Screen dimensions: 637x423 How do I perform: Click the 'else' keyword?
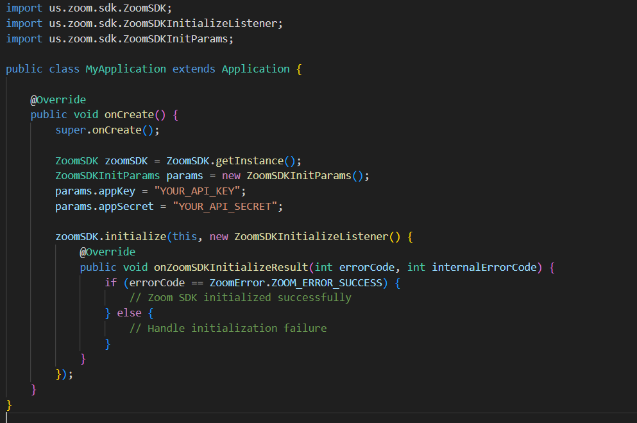tap(129, 313)
